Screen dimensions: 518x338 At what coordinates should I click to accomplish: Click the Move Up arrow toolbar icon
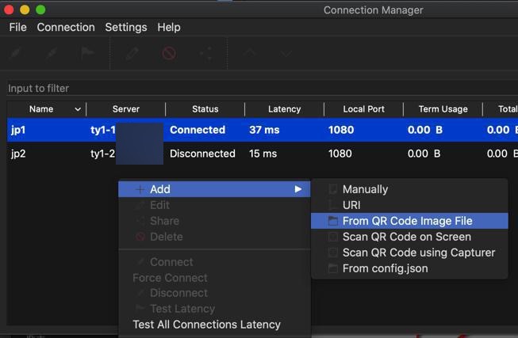250,53
